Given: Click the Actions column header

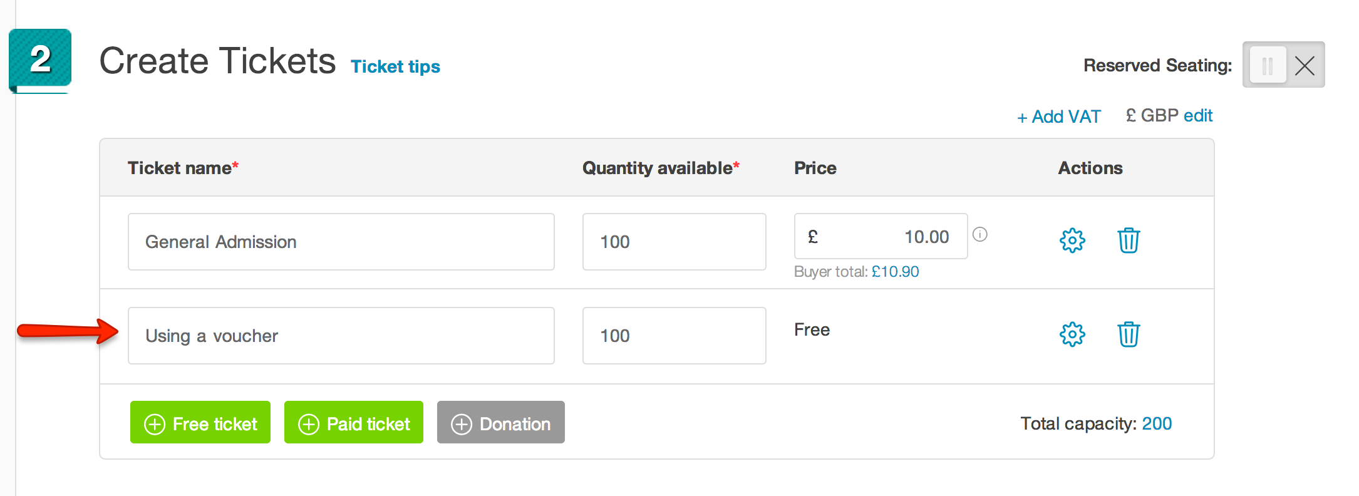Looking at the screenshot, I should coord(1090,168).
